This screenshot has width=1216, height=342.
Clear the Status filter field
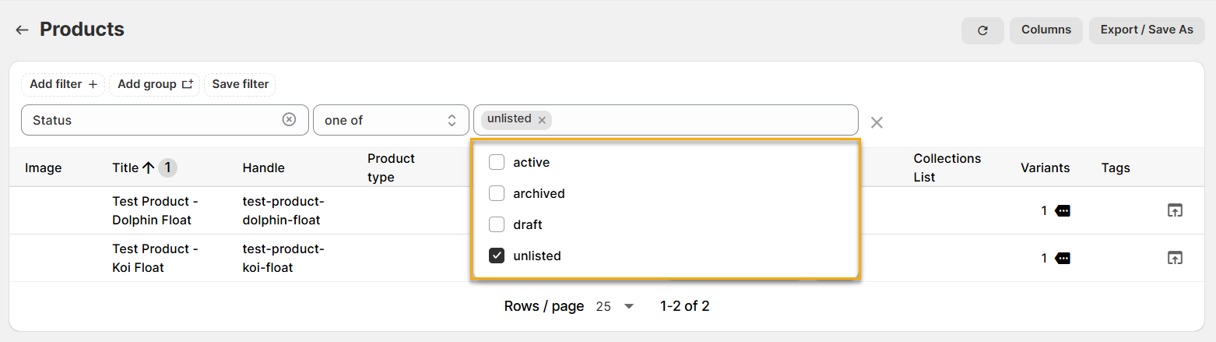coord(289,120)
